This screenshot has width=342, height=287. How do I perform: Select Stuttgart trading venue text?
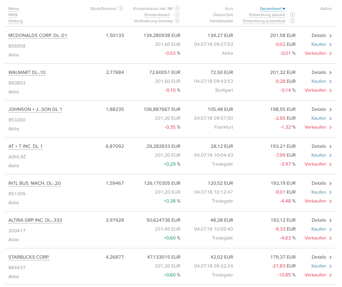224,90
